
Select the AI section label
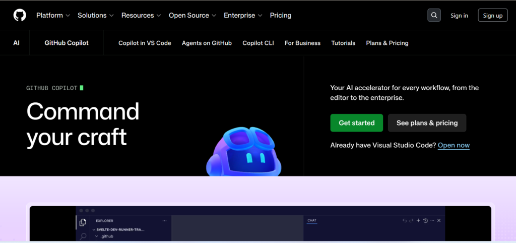point(17,43)
